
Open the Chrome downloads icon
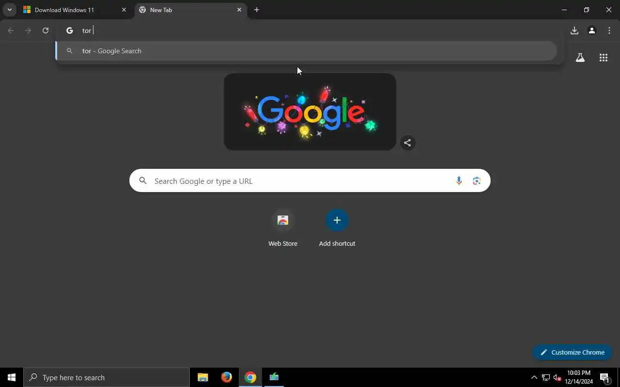click(574, 30)
